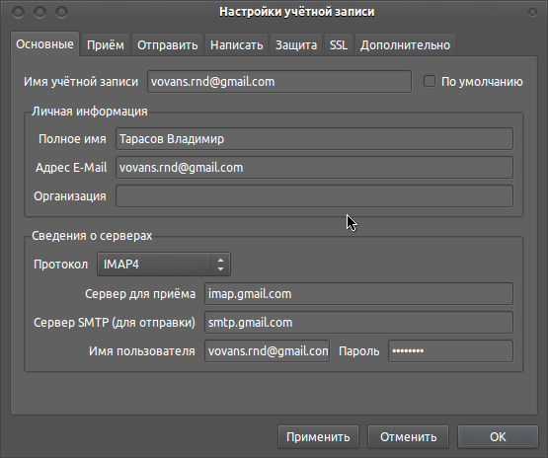
Task: Switch to the Основные tab
Action: pos(44,44)
